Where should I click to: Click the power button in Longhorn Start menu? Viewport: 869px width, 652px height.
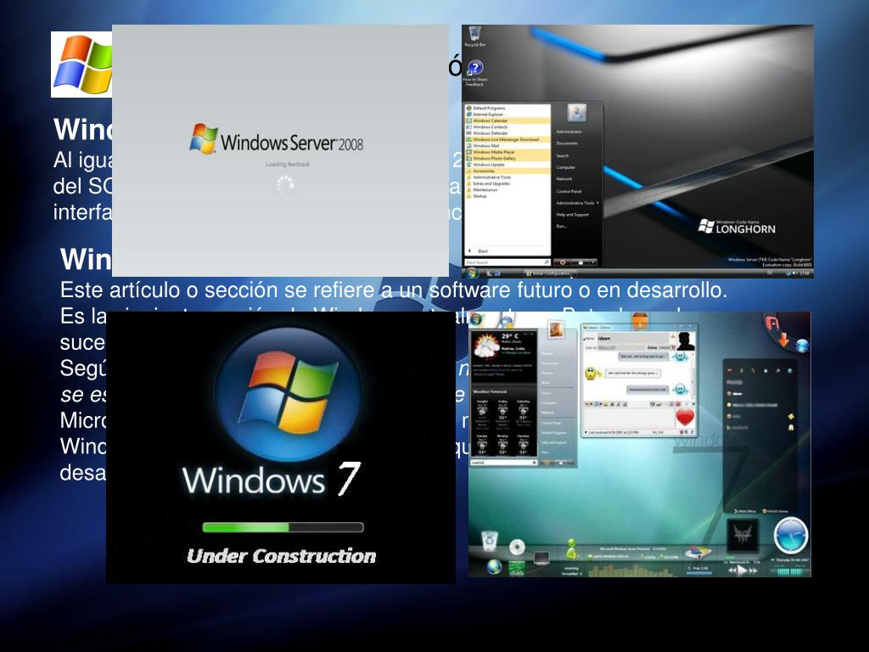[x=563, y=262]
